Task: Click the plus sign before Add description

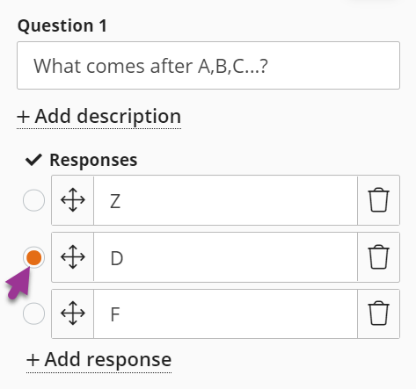Action: click(23, 117)
